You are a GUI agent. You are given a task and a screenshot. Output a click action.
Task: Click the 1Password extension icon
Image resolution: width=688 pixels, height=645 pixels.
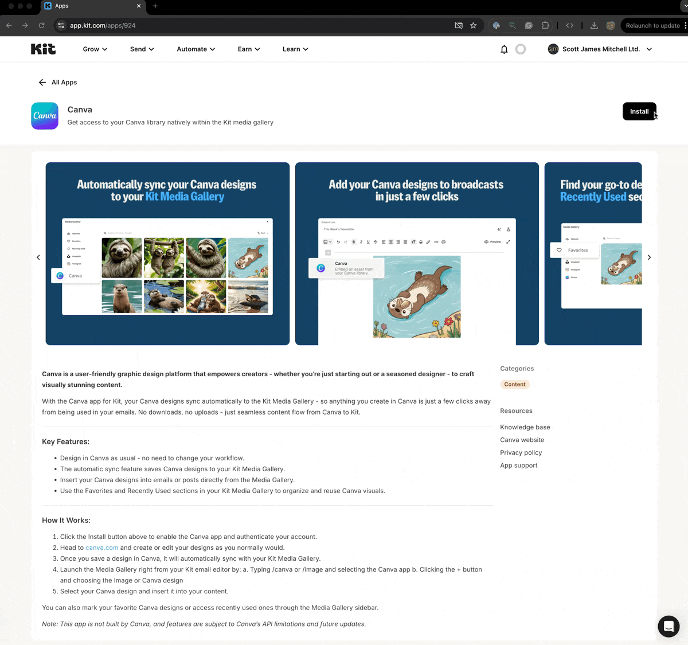coord(497,26)
